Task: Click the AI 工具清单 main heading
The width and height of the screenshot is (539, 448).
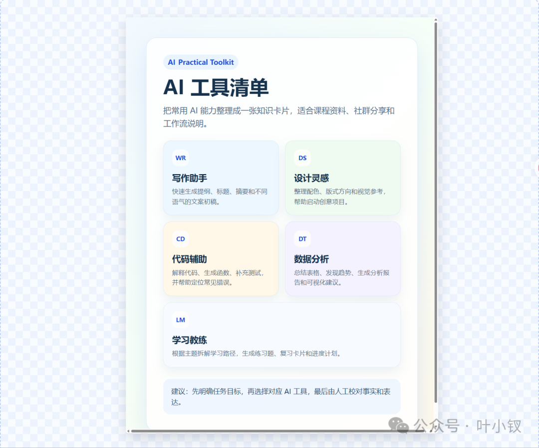Action: pyautogui.click(x=216, y=87)
